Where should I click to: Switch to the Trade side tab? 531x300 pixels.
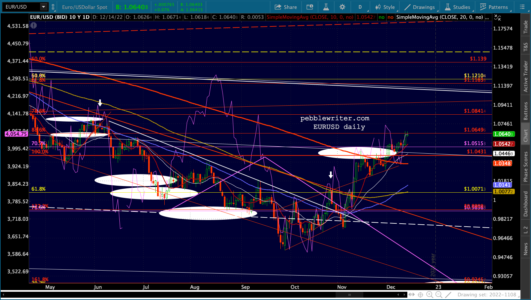(x=526, y=27)
